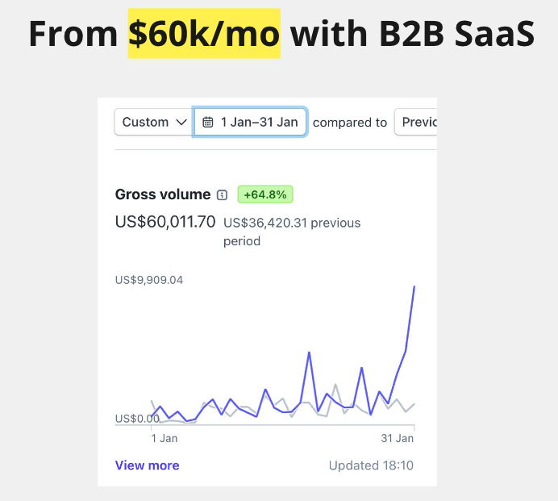Viewport: 558px width, 501px height.
Task: Open the View more link
Action: click(147, 466)
